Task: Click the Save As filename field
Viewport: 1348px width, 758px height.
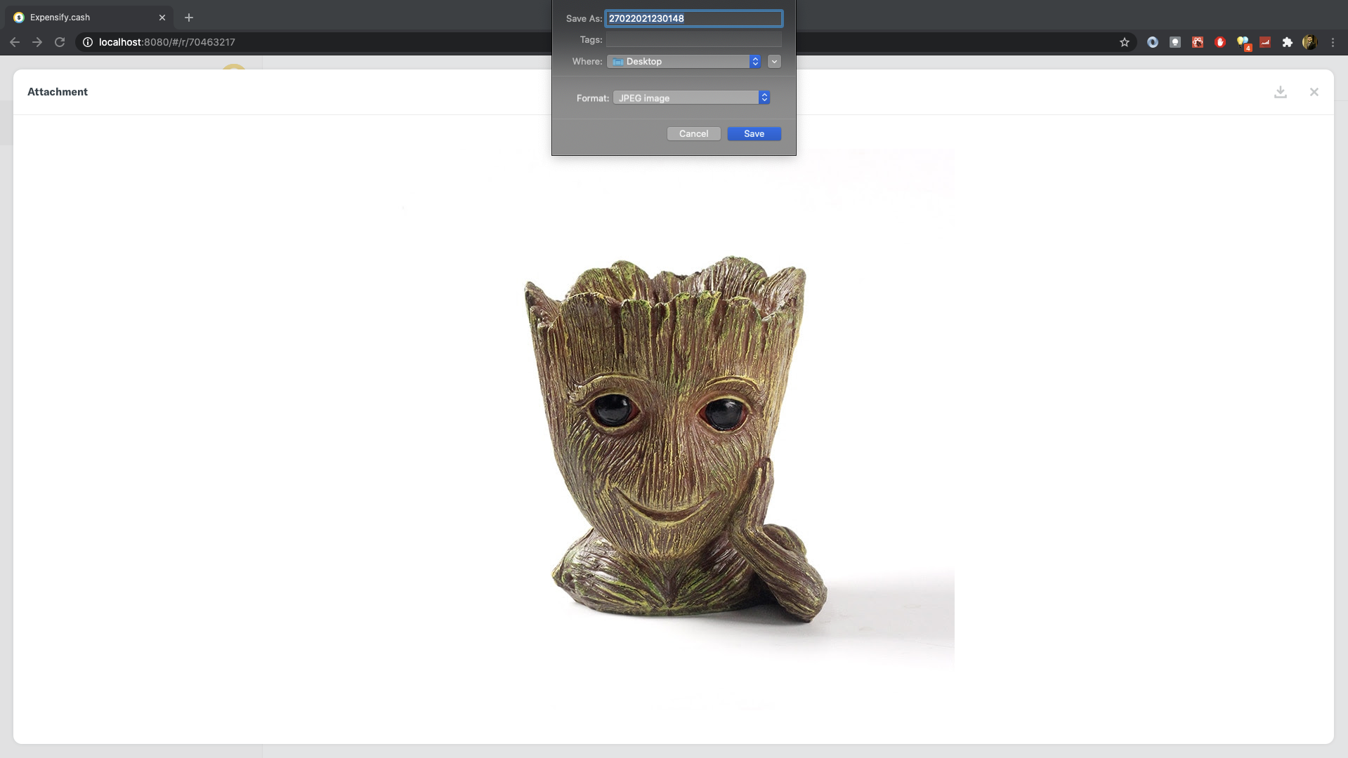Action: [x=694, y=18]
